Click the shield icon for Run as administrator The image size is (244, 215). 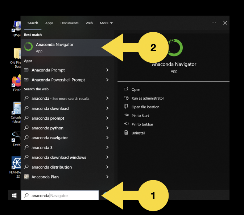tap(126, 98)
